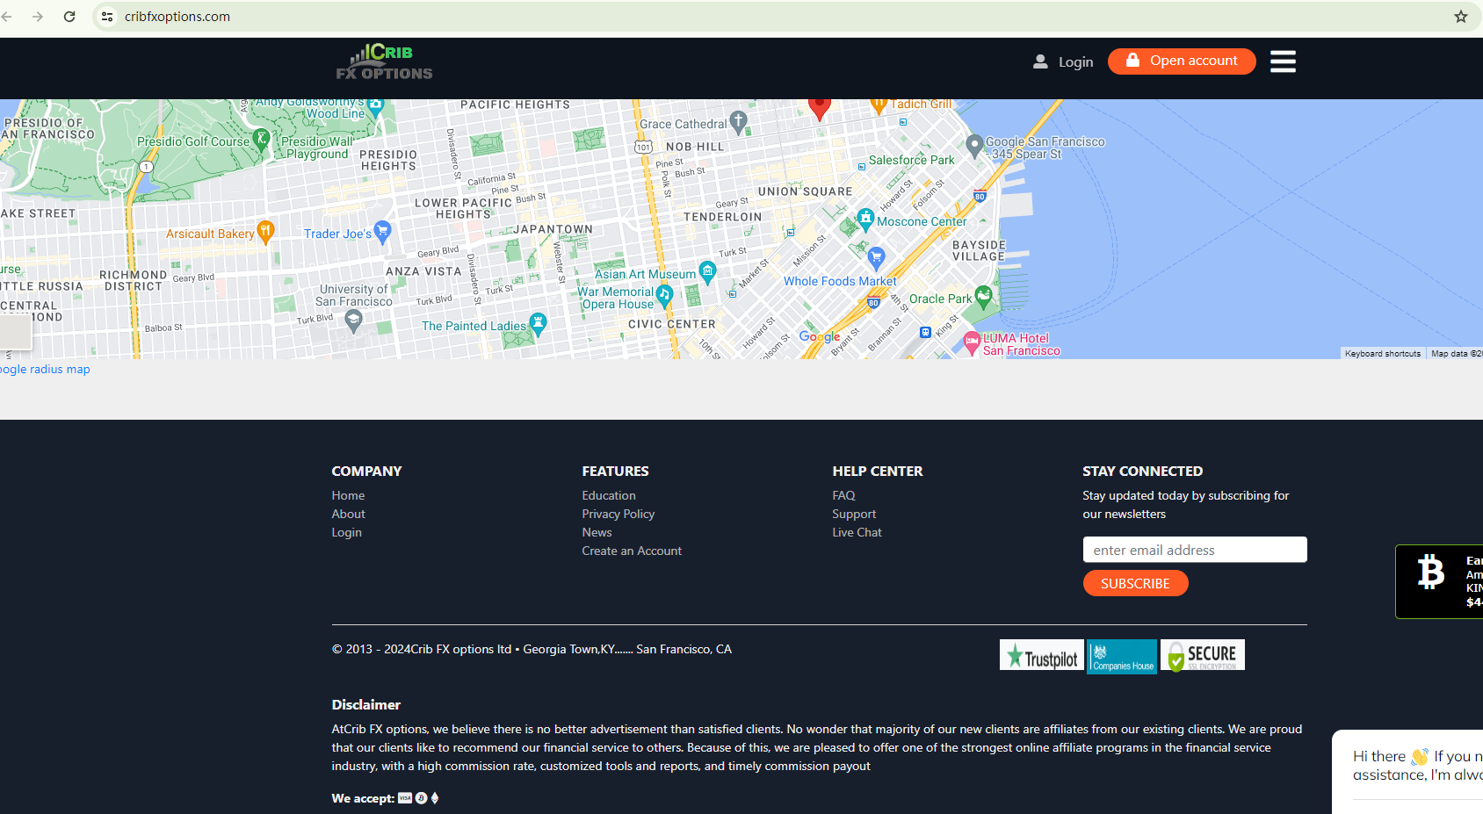Click the Trustpilot badge

coord(1041,656)
